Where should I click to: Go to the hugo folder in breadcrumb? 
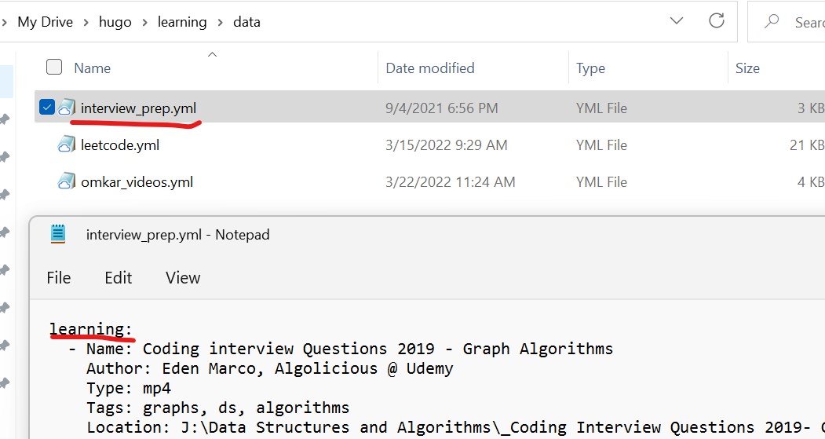(115, 22)
